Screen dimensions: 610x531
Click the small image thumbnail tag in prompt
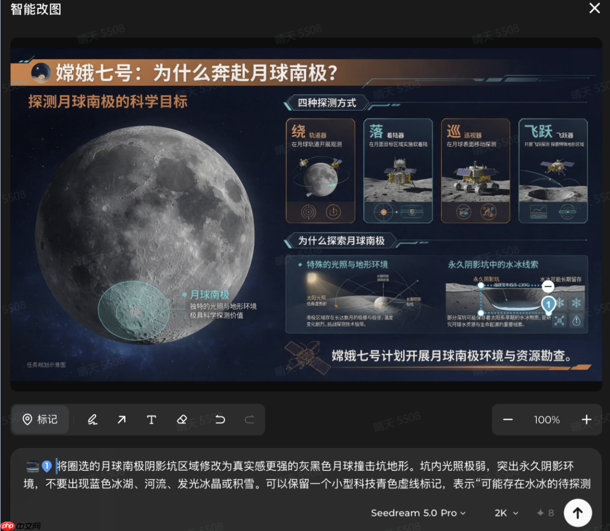point(33,467)
